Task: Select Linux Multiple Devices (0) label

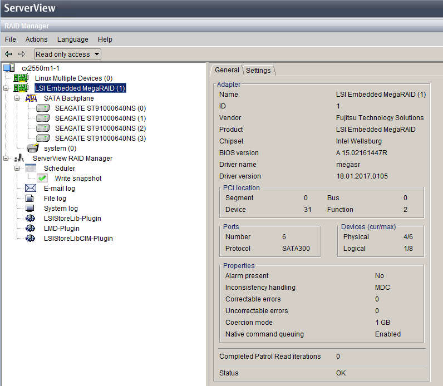Action: 73,78
